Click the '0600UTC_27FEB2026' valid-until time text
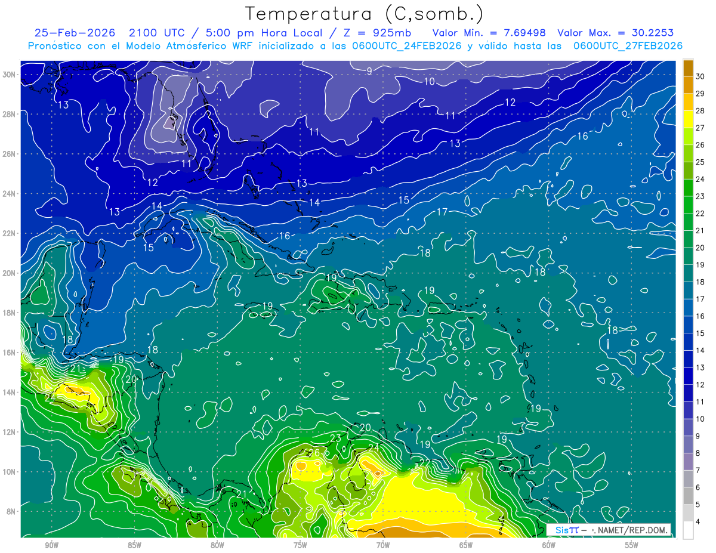Screen dimensions: 716x553 tap(627, 46)
